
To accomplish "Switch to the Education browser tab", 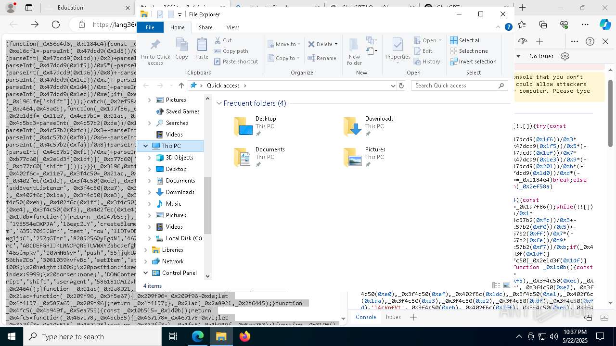I will (86, 8).
